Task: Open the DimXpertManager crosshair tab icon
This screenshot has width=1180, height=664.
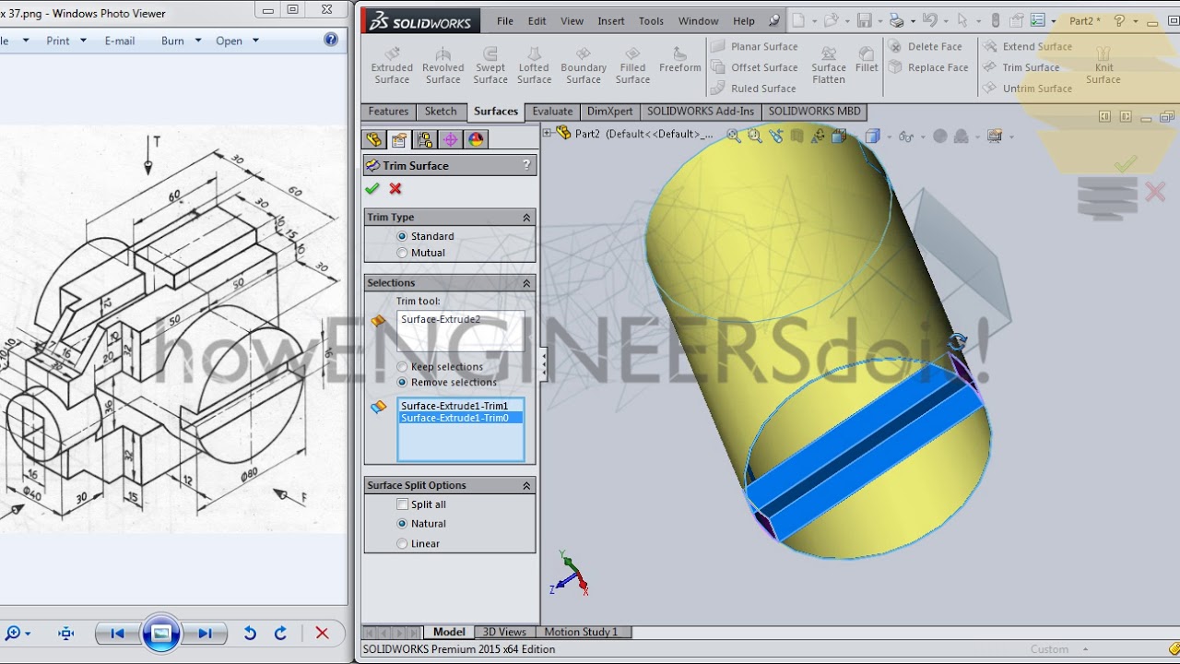Action: [x=450, y=139]
